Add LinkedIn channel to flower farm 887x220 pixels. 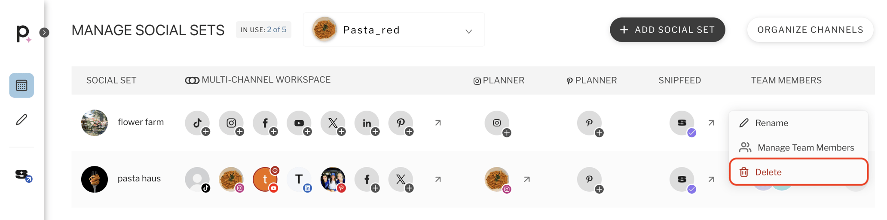click(367, 123)
